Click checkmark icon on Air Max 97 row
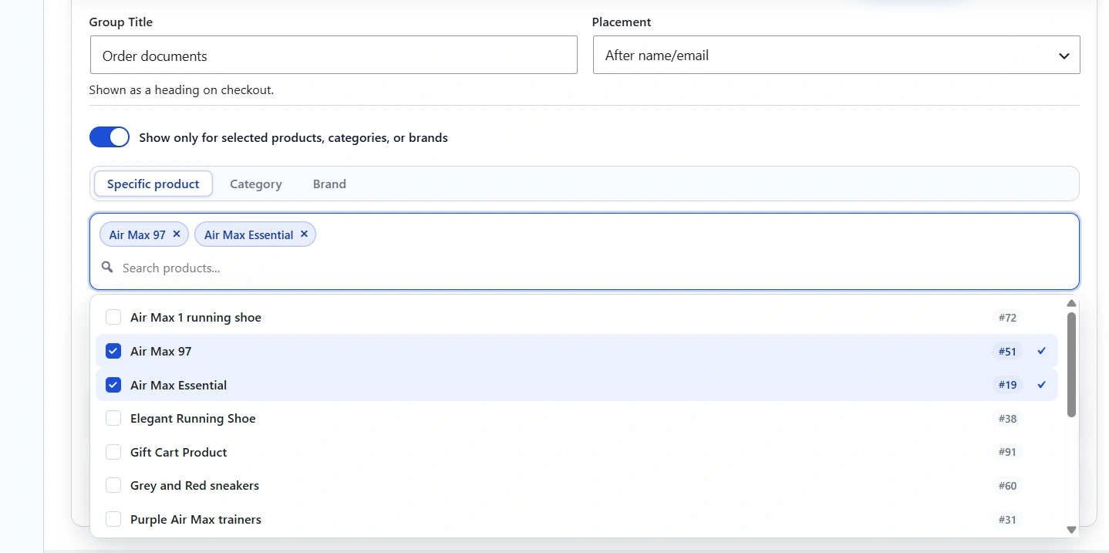Image resolution: width=1109 pixels, height=553 pixels. pos(1042,351)
